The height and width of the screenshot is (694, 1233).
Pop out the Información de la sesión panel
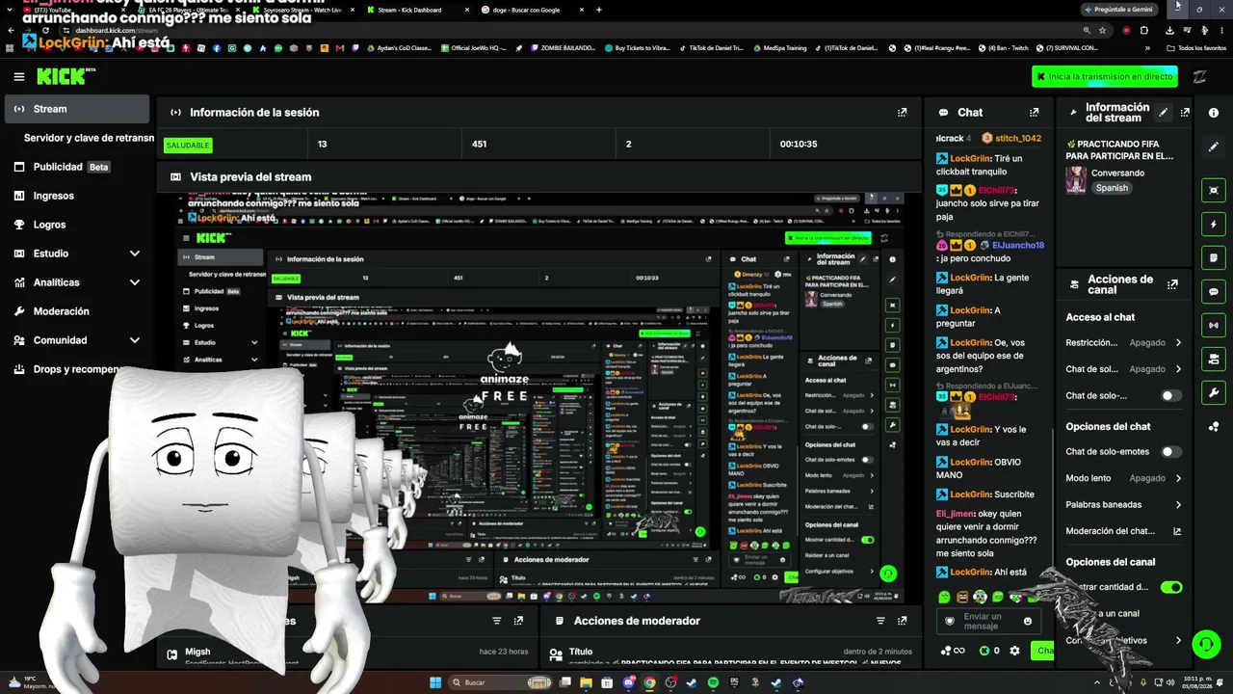click(902, 112)
